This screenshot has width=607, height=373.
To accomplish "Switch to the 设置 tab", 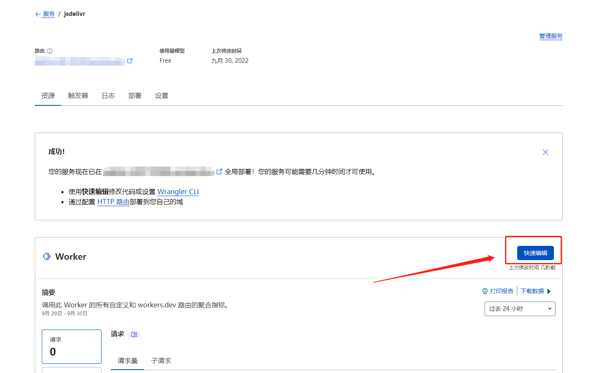I will coord(162,95).
